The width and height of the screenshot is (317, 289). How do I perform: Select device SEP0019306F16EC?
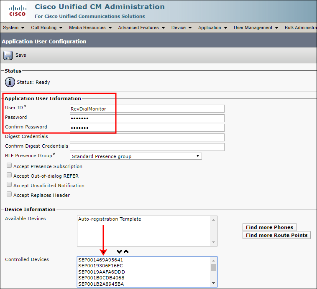point(100,266)
